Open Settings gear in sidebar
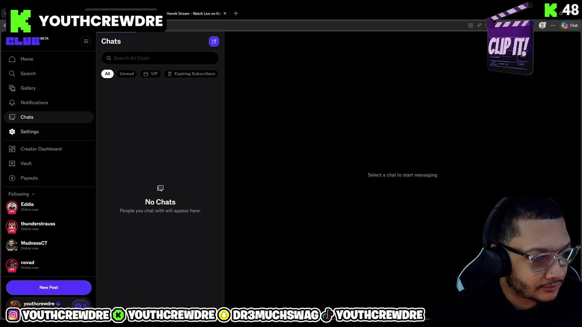Image resolution: width=582 pixels, height=327 pixels. (x=12, y=132)
